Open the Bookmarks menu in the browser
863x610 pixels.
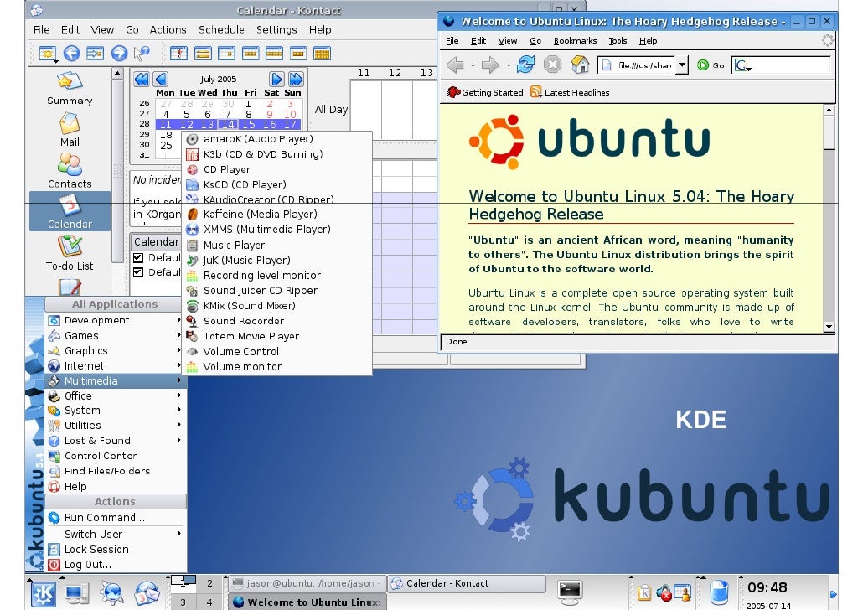point(575,41)
